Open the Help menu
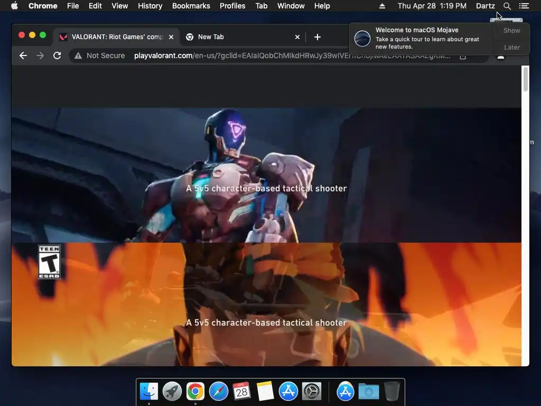 [322, 6]
